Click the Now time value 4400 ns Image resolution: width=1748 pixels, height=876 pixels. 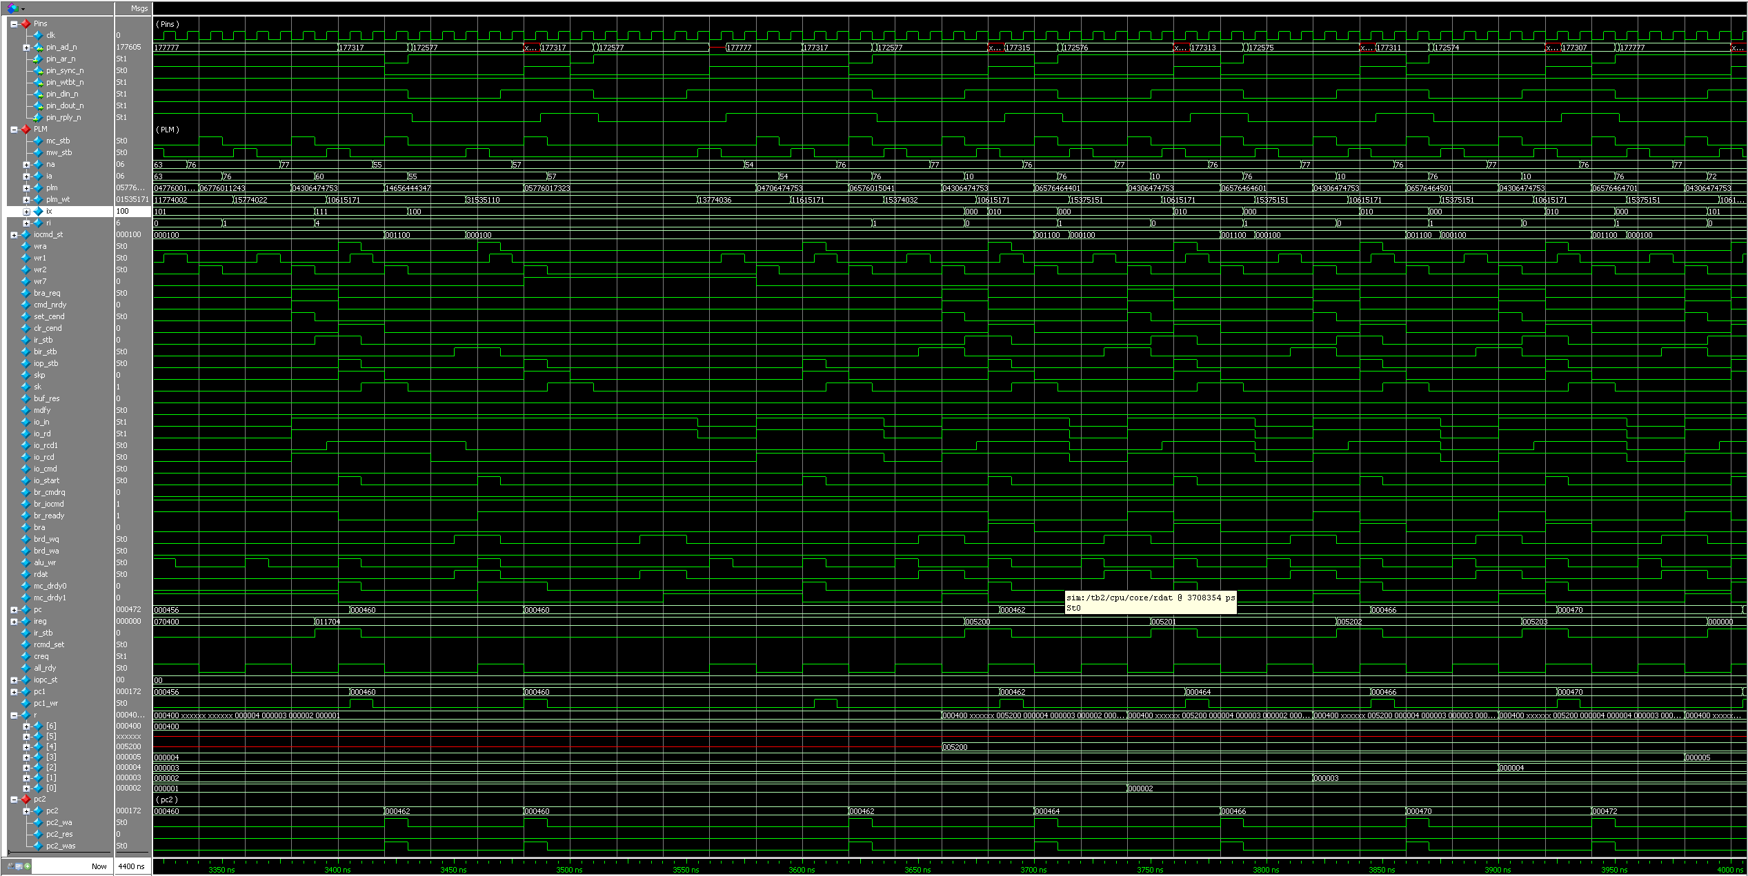coord(131,866)
